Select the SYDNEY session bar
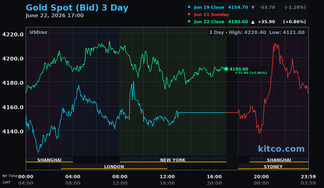Image resolution: width=324 pixels, height=188 pixels. click(x=273, y=167)
